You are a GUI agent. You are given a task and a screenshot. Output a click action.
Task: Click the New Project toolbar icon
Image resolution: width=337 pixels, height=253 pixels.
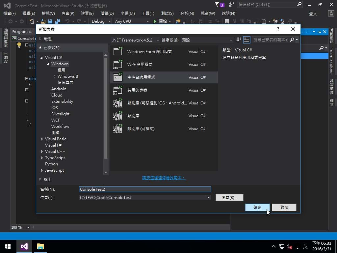[x=32, y=21]
